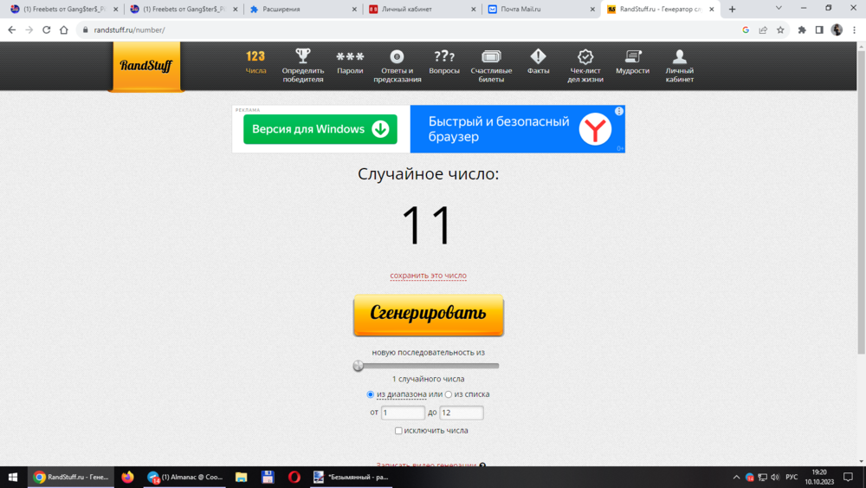Screen dimensions: 866x488
Task: Go back in browser history
Action: tap(11, 29)
